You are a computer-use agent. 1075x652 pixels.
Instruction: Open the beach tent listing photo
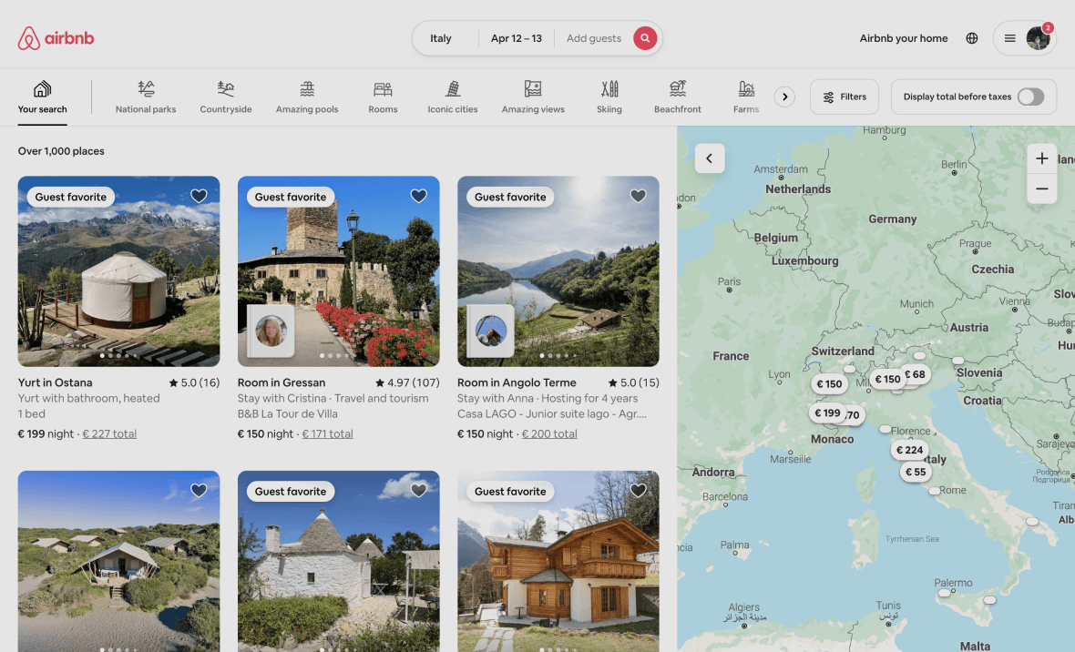click(x=118, y=561)
